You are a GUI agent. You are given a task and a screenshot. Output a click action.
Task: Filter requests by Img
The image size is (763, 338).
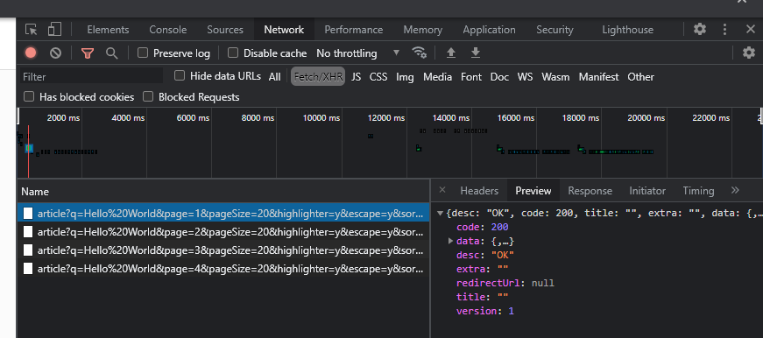[x=405, y=77]
